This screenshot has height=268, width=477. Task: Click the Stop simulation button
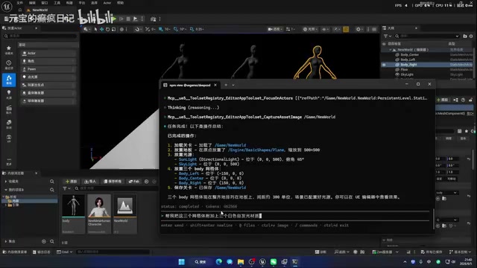point(128,19)
